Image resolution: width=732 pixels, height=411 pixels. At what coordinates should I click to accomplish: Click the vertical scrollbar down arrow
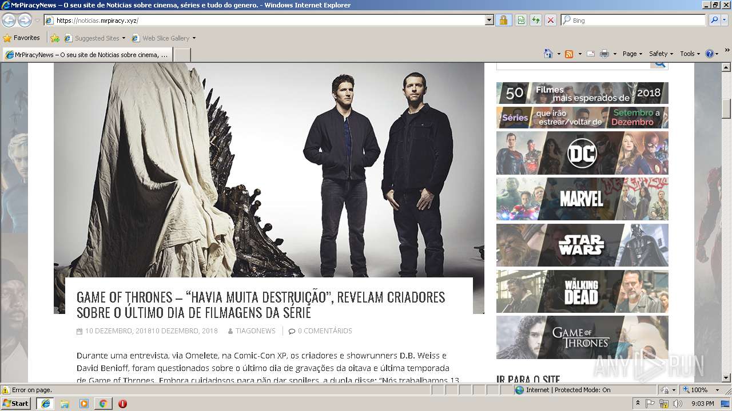click(x=726, y=377)
